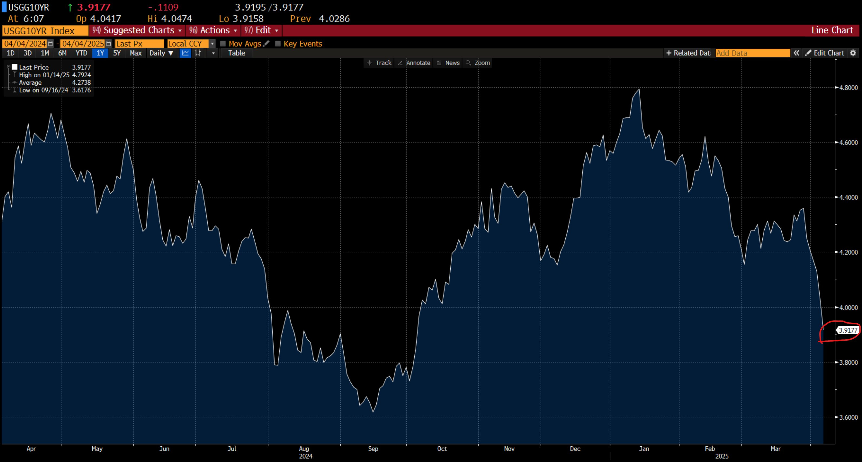Open the Daily periodicity dropdown
The width and height of the screenshot is (862, 462).
point(161,53)
